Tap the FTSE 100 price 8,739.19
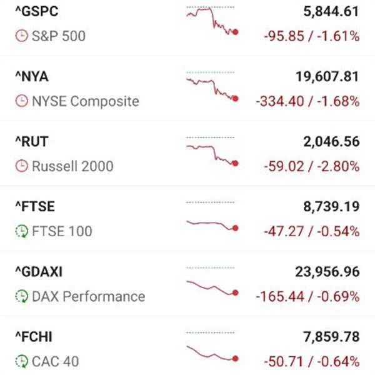This screenshot has height=375, width=375. tap(331, 207)
